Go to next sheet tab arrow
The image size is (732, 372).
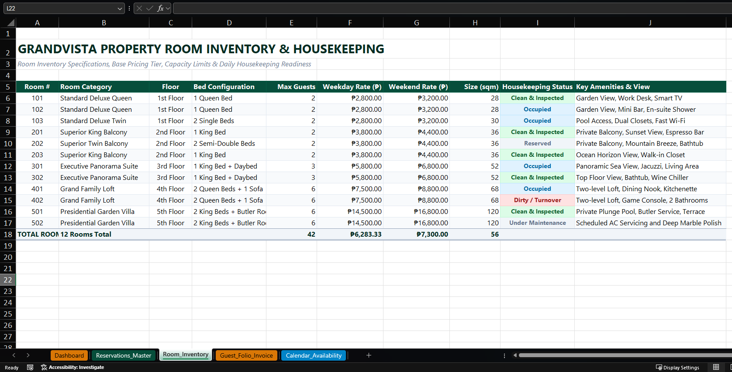coord(28,355)
